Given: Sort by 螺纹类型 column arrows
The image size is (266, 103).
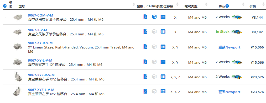Looking at the screenshot, I should click(206, 4).
